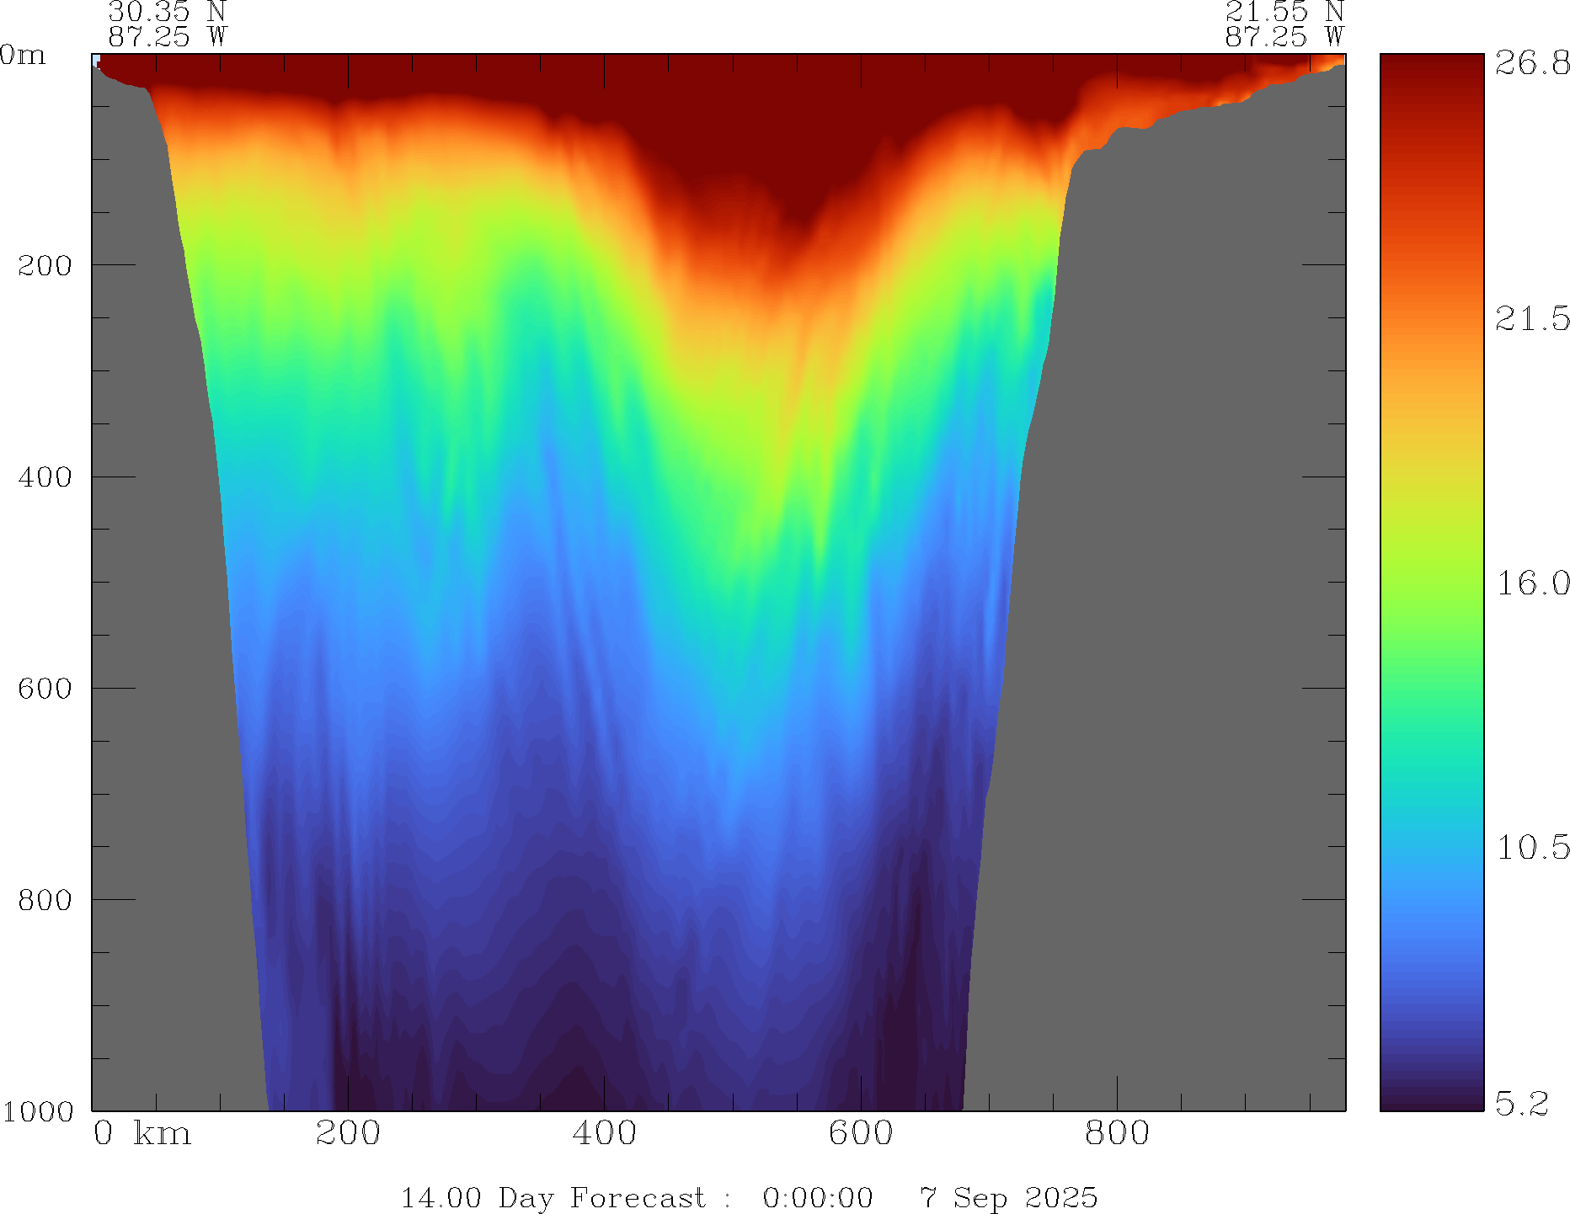
Task: Select the 16.0 colorbar tick label
Action: click(1532, 583)
